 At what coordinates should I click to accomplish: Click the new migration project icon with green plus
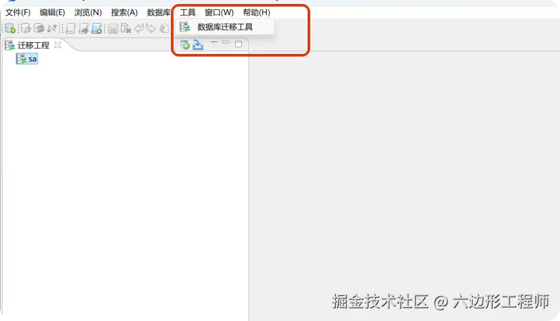[185, 45]
